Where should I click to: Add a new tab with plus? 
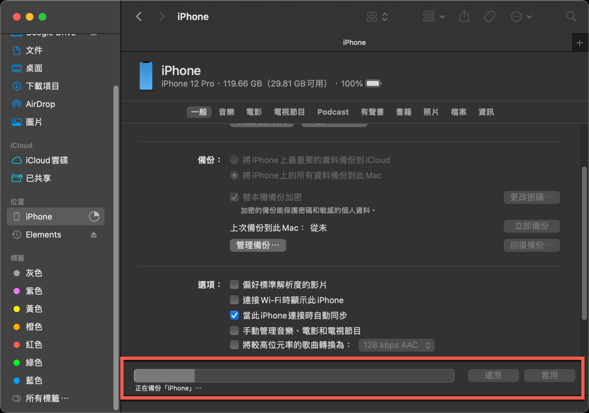click(579, 43)
